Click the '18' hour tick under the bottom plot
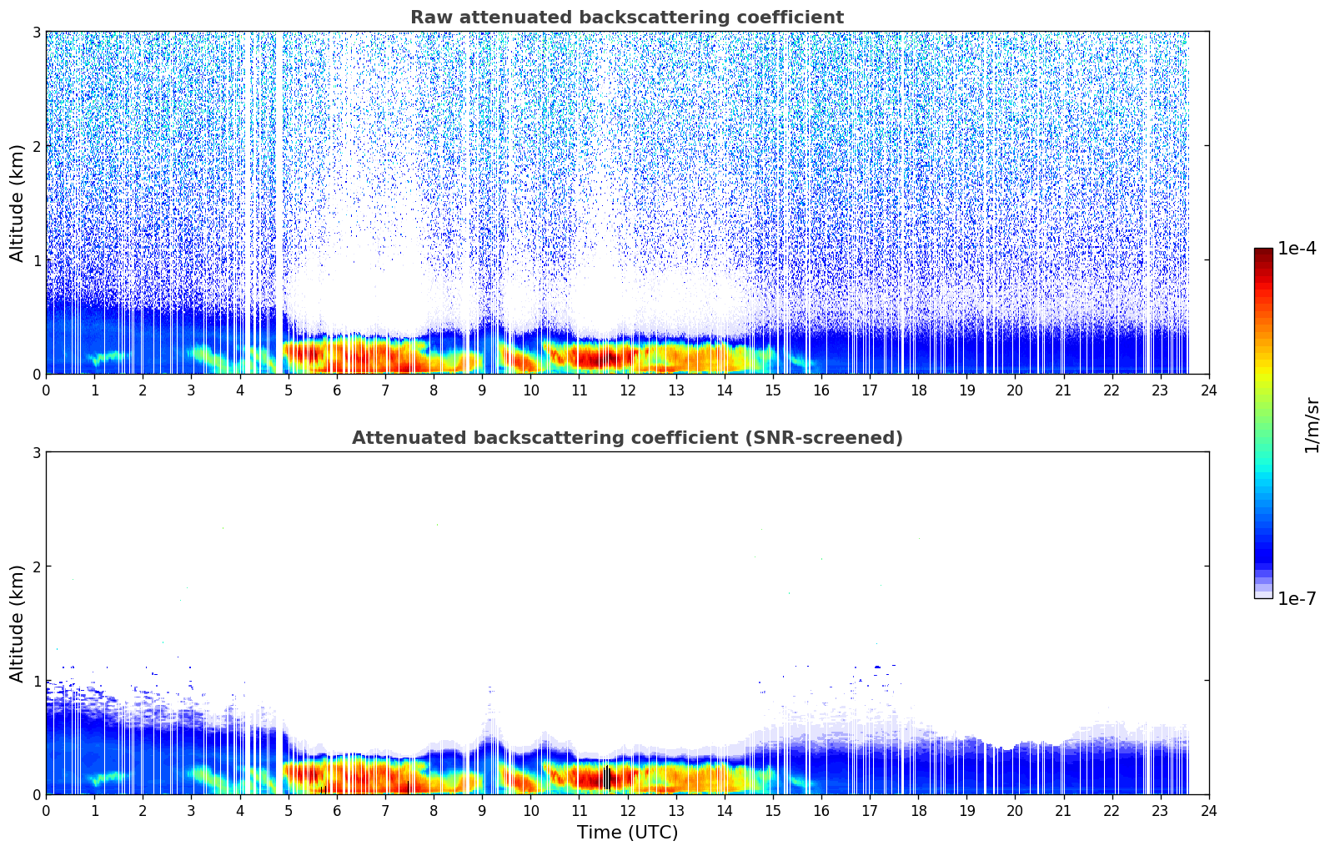This screenshot has width=1330, height=851. (918, 810)
